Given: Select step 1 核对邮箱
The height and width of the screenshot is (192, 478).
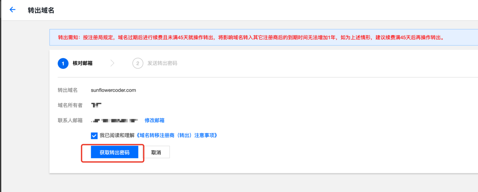Looking at the screenshot, I should click(x=76, y=63).
